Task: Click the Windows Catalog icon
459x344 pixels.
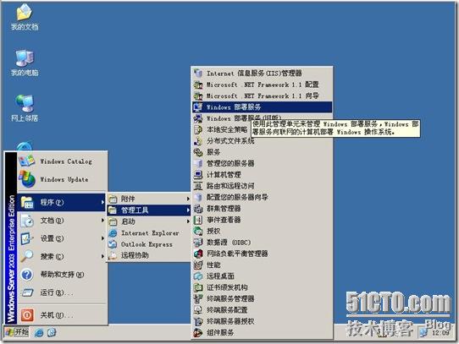Action: pyautogui.click(x=26, y=161)
